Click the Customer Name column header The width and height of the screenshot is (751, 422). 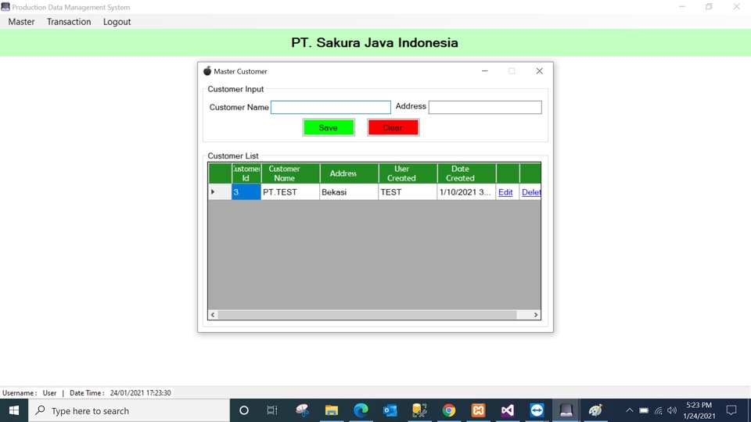pos(290,173)
